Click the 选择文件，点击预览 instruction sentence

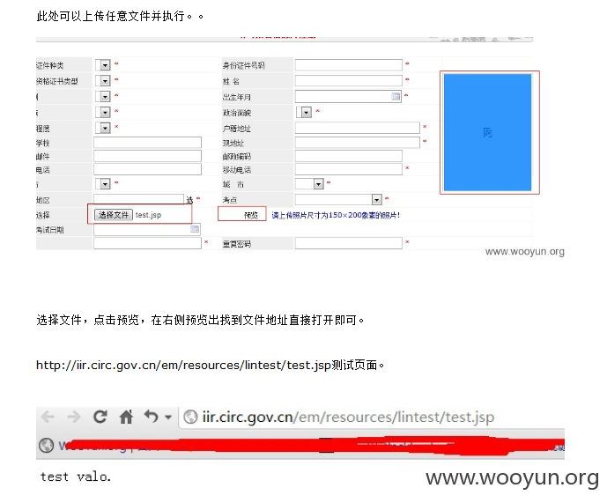point(200,321)
